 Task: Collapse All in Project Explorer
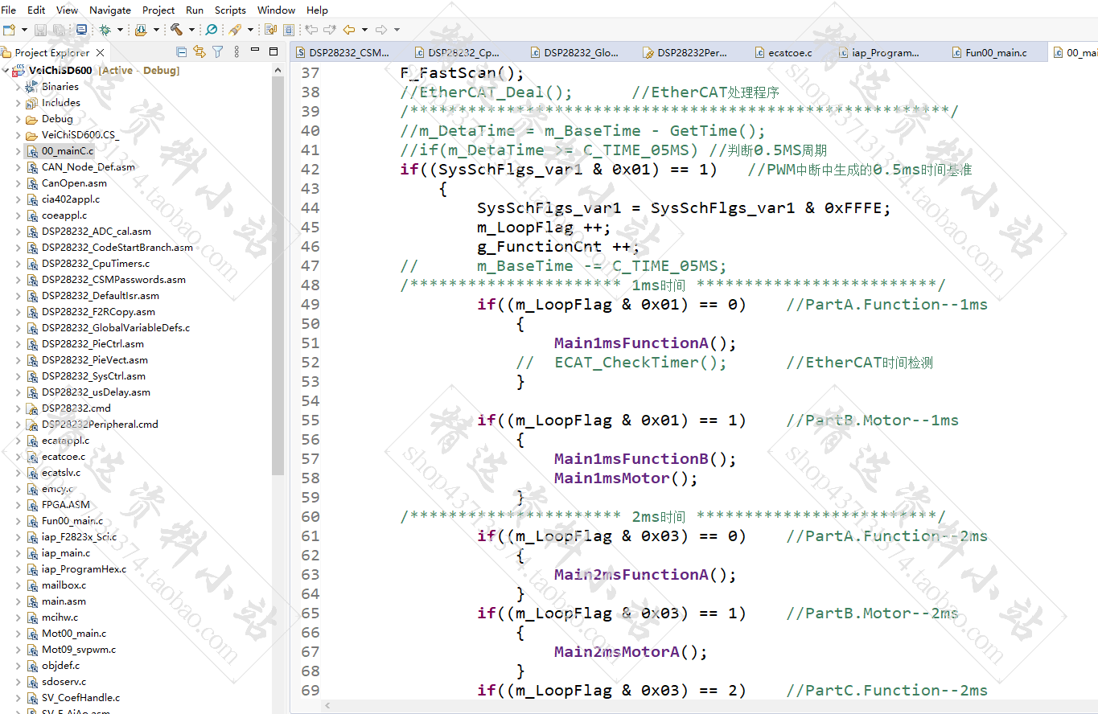click(181, 52)
